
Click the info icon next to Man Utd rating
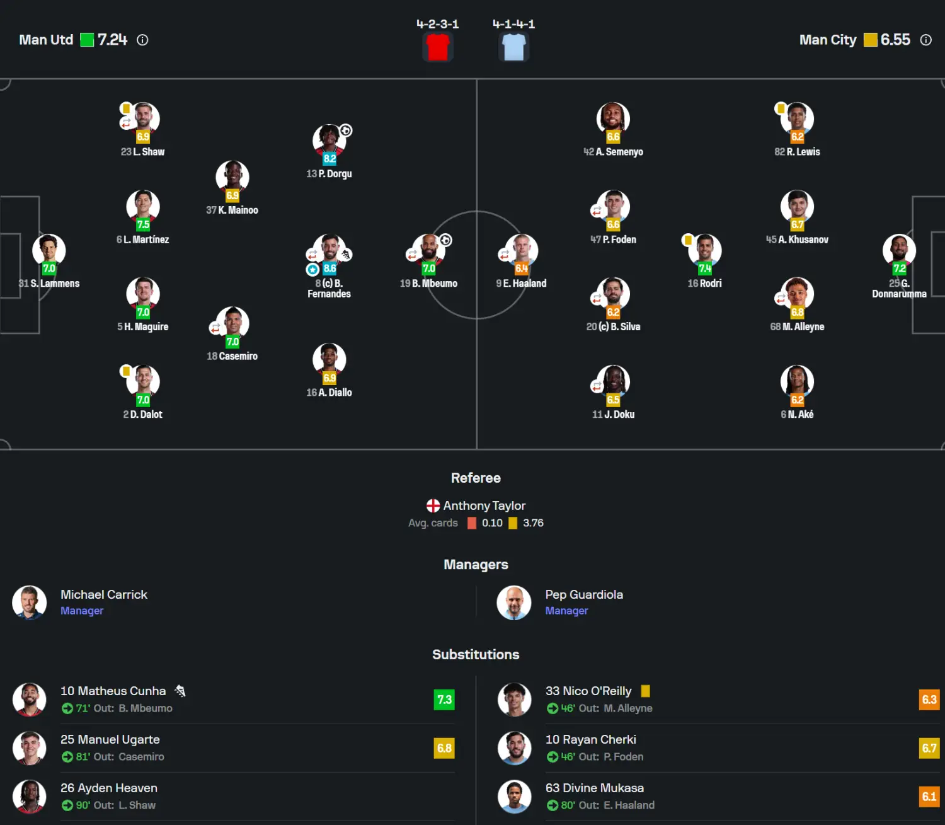(143, 40)
